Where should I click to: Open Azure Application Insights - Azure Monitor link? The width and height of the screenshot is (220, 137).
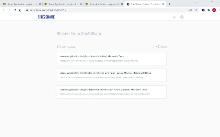pyautogui.click(x=92, y=56)
